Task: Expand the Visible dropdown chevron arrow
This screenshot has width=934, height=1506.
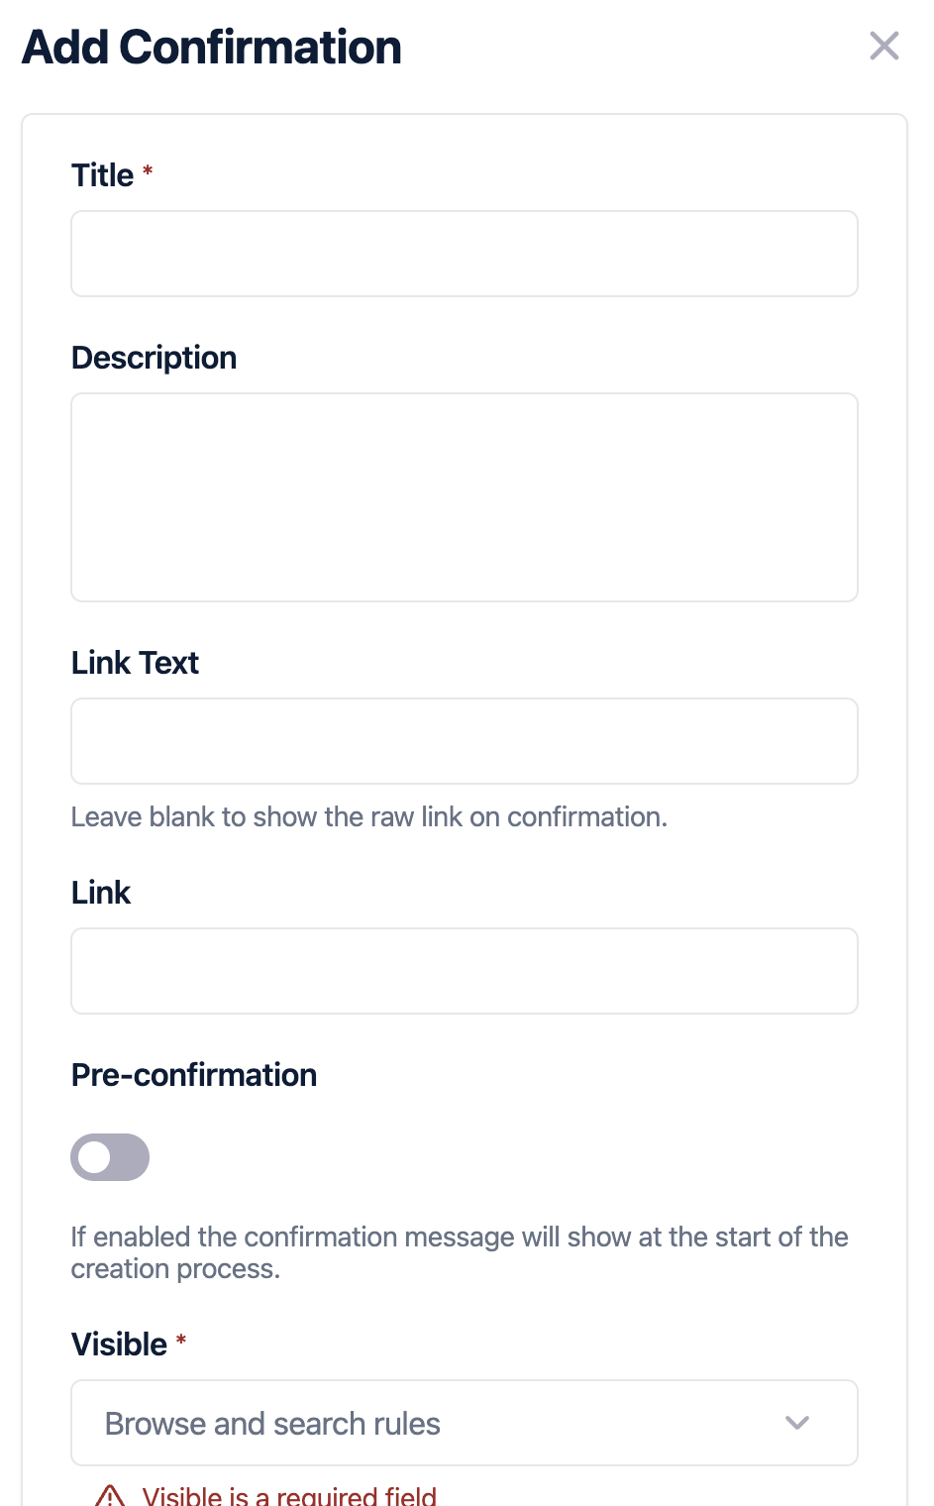Action: pos(797,1423)
